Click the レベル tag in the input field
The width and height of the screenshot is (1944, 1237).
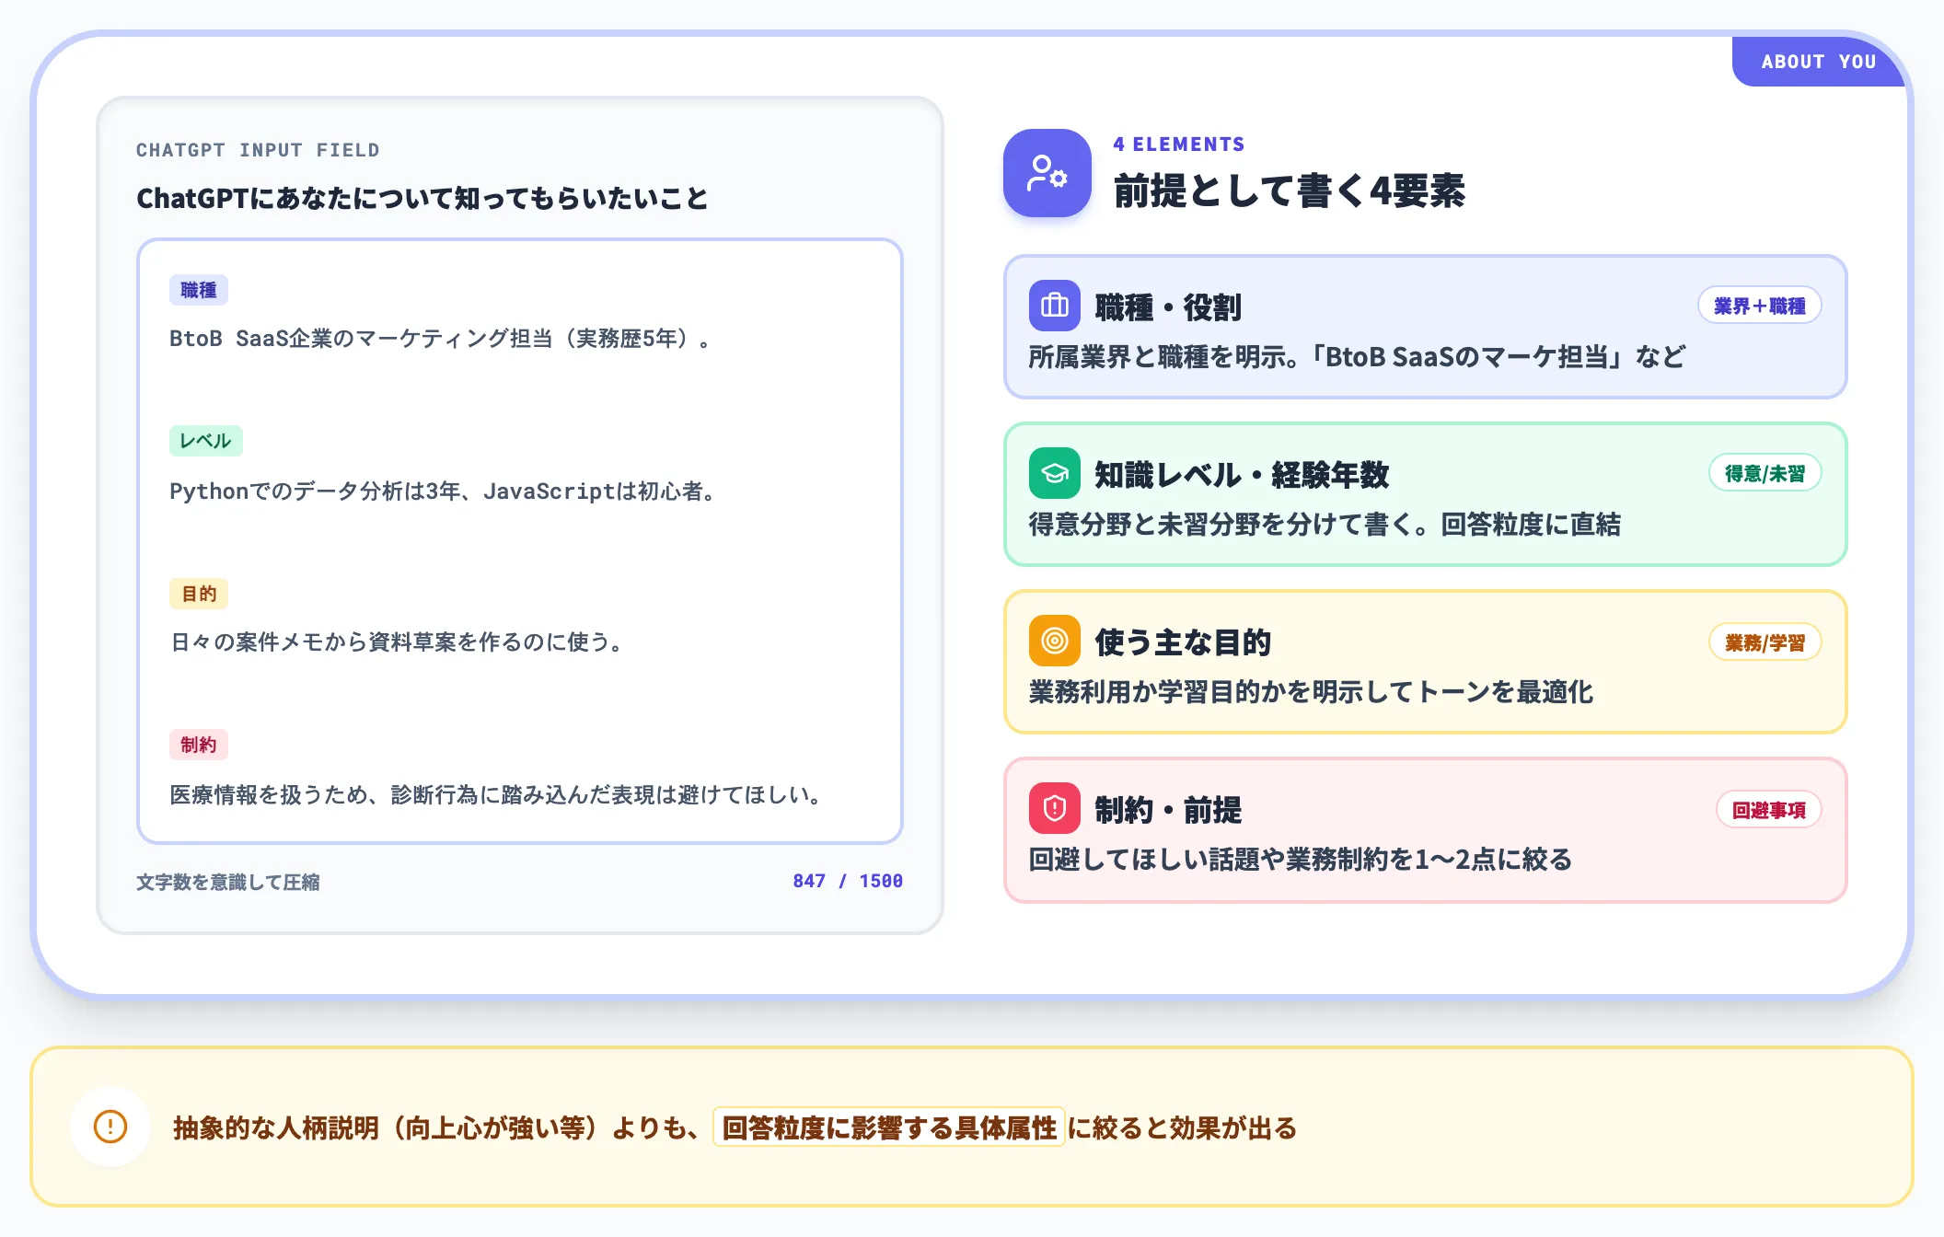click(206, 441)
